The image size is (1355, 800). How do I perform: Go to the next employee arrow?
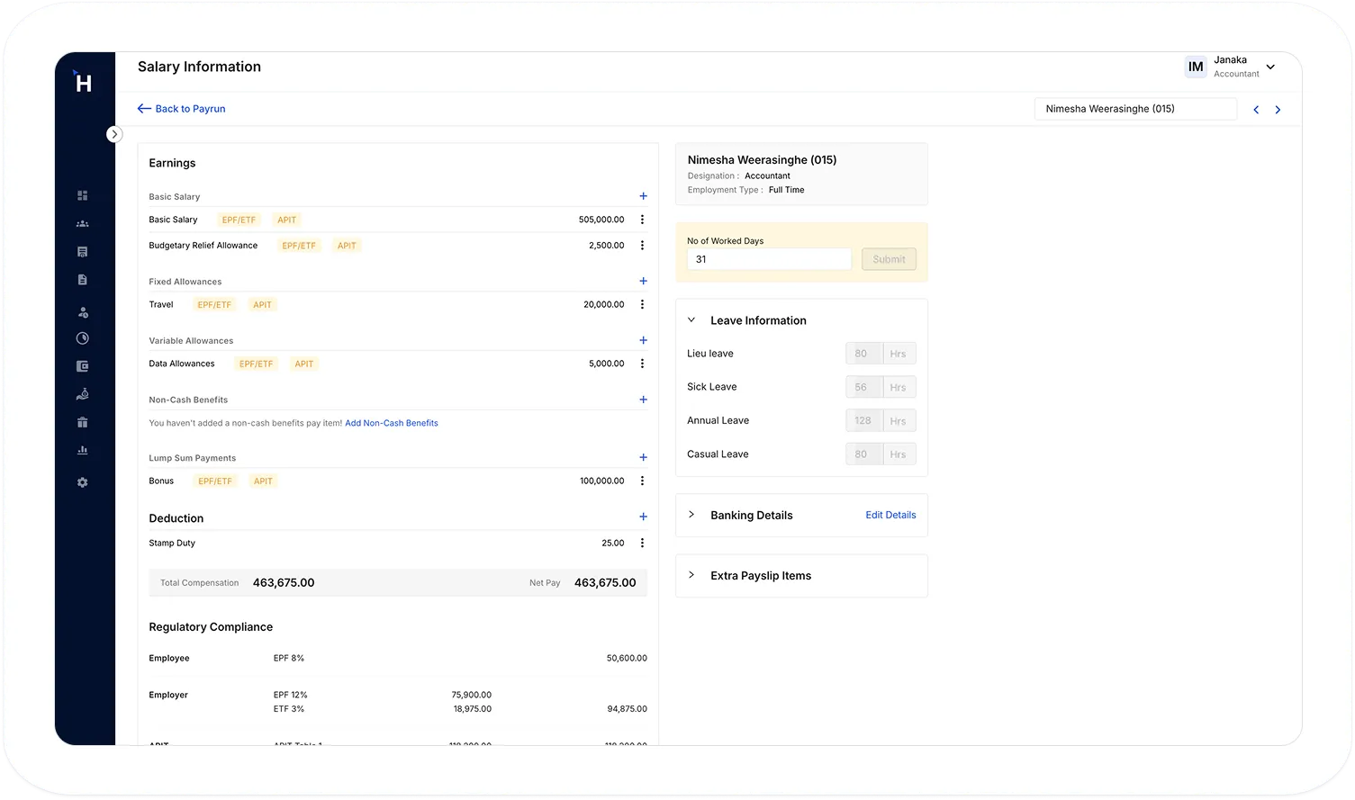(x=1278, y=110)
